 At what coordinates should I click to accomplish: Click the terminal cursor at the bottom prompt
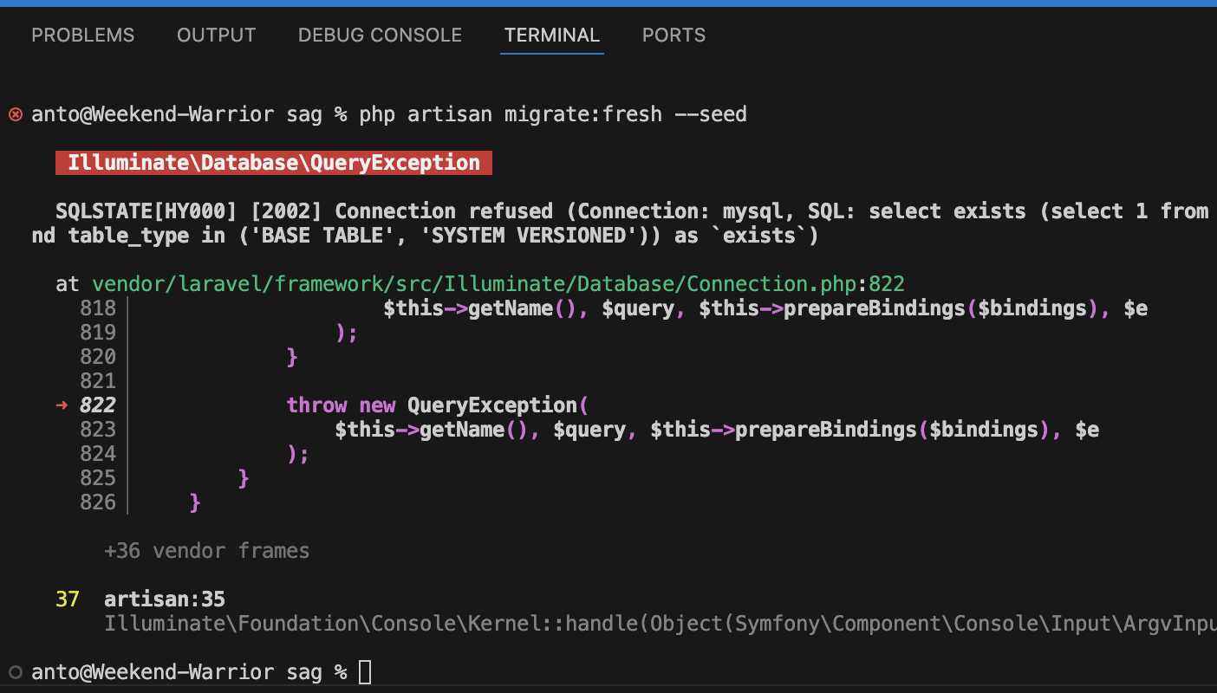pyautogui.click(x=365, y=672)
